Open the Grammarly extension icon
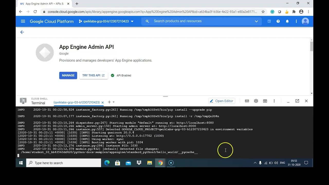The image size is (329, 185). [x=272, y=12]
